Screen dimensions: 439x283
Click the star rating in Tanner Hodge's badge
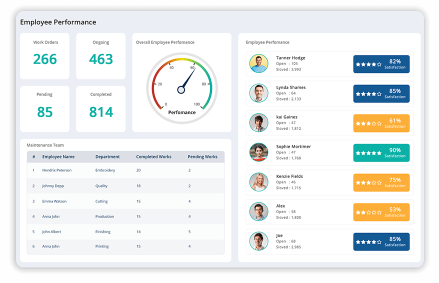pos(368,64)
